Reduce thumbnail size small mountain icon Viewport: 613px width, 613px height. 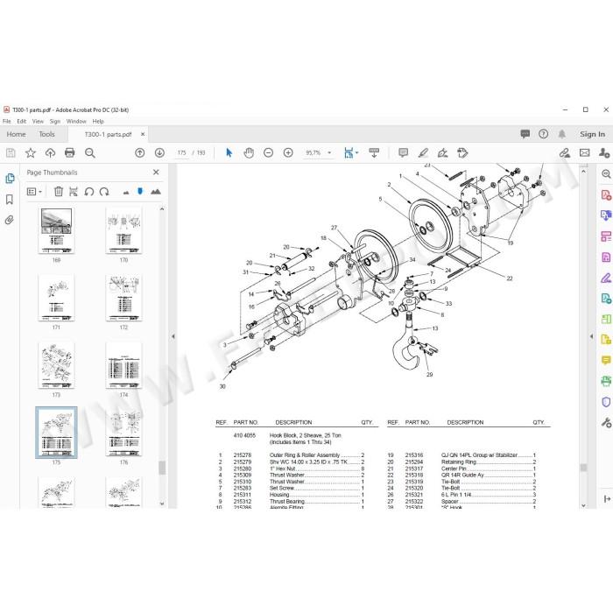point(126,193)
